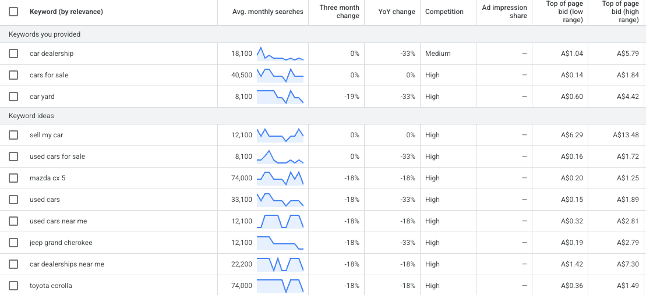Click the Medium competition cell
646x295 pixels.
[438, 54]
